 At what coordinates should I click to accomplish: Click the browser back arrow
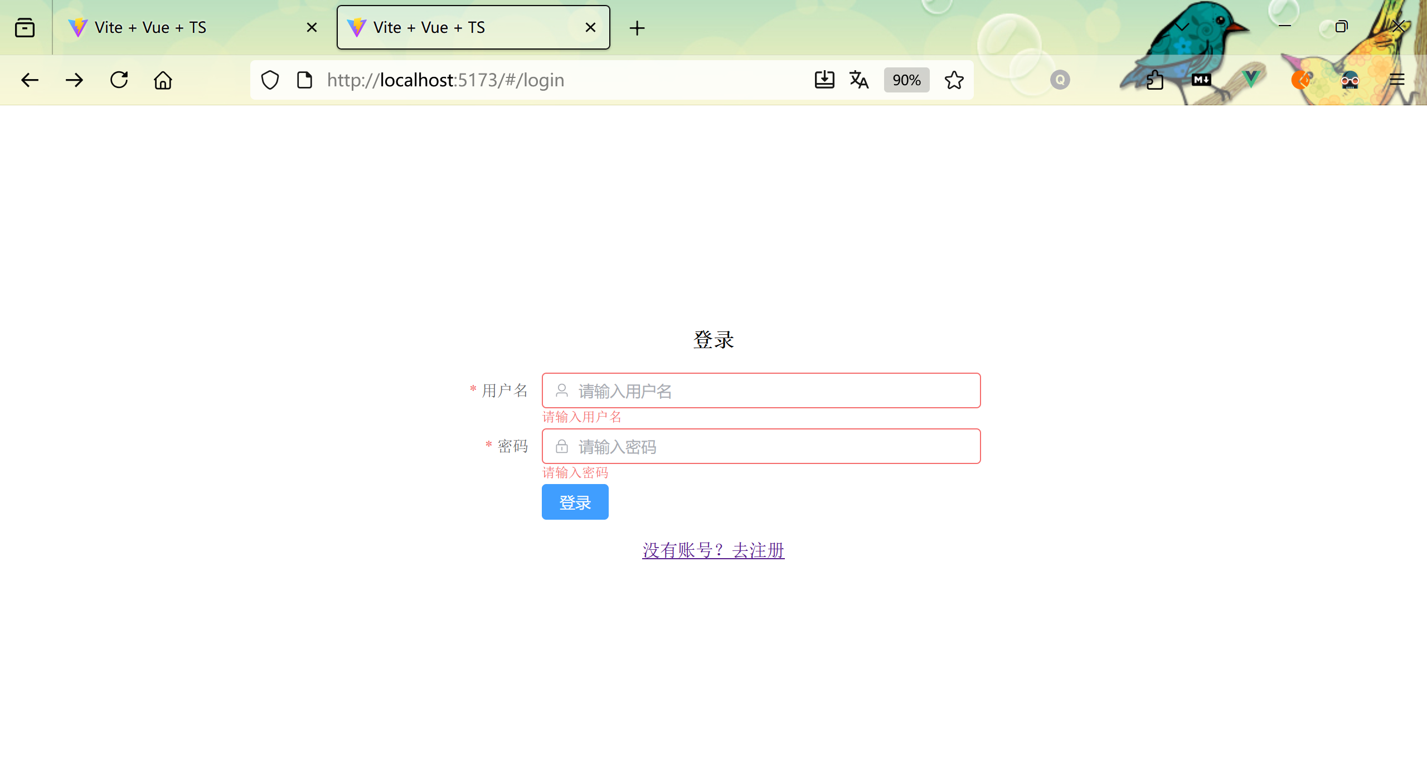30,80
